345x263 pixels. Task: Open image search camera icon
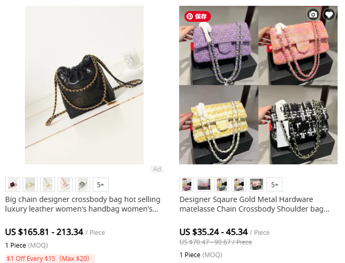tap(313, 14)
